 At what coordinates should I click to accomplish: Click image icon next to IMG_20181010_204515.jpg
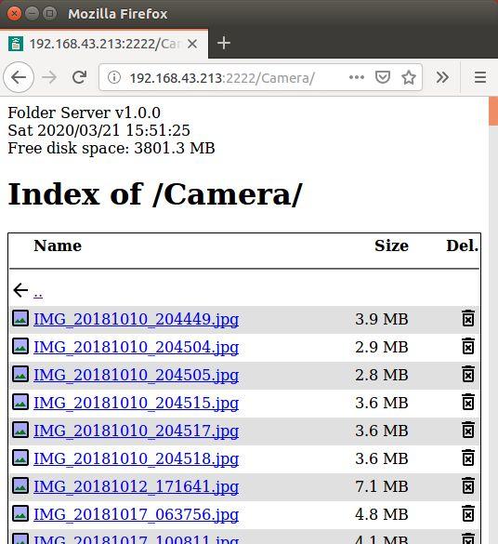[x=20, y=403]
